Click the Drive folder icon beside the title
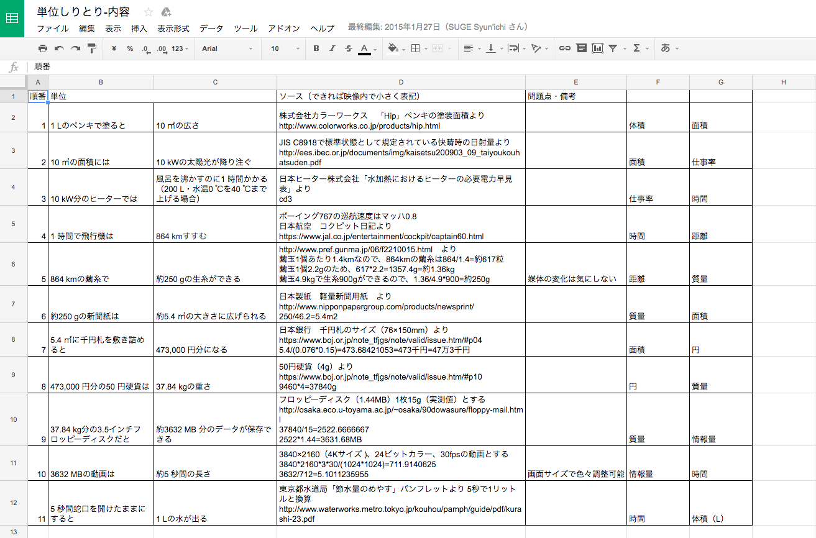Screen dimensions: 816x538 166,12
